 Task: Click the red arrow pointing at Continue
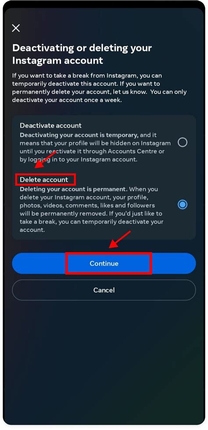click(x=120, y=240)
